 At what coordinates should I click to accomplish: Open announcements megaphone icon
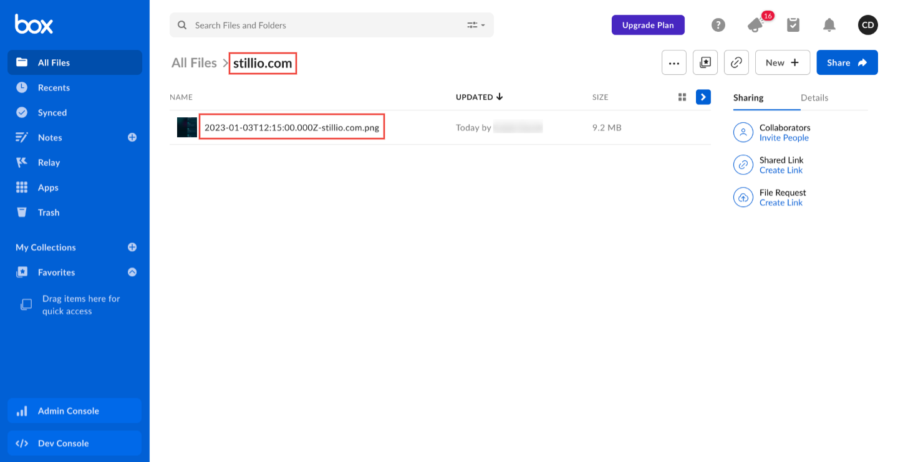click(756, 25)
